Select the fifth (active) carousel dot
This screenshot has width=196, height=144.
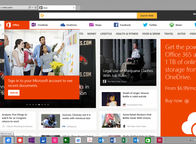[x=39, y=105]
